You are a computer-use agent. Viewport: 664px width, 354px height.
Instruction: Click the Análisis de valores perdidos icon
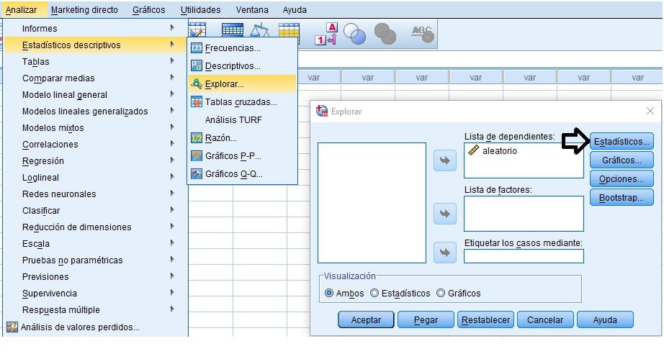click(12, 327)
